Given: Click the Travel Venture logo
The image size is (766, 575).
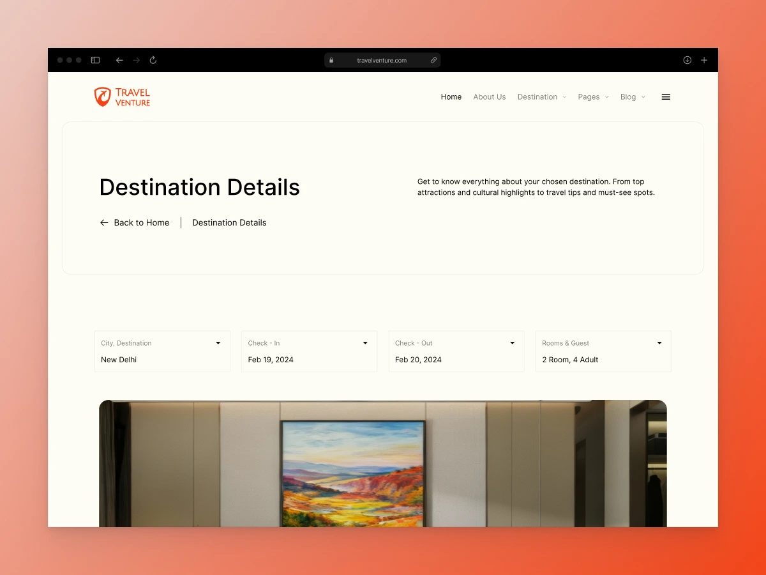Looking at the screenshot, I should tap(122, 96).
